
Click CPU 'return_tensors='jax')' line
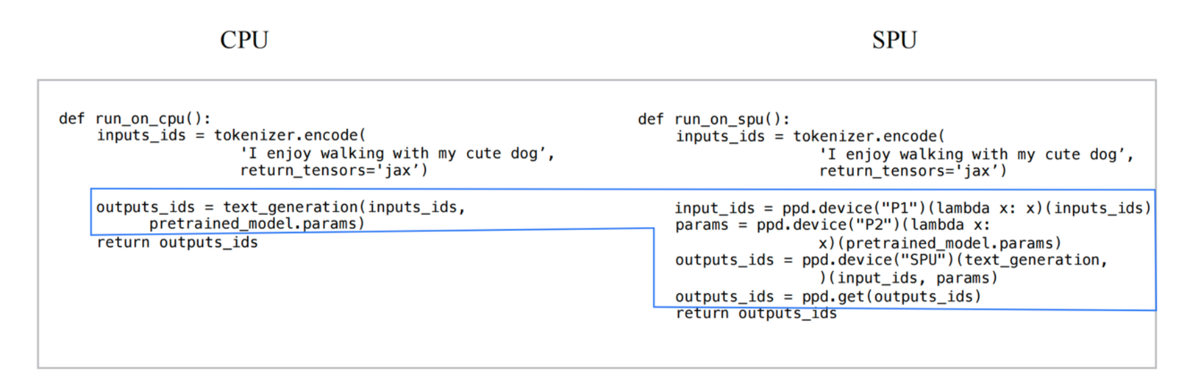[334, 170]
